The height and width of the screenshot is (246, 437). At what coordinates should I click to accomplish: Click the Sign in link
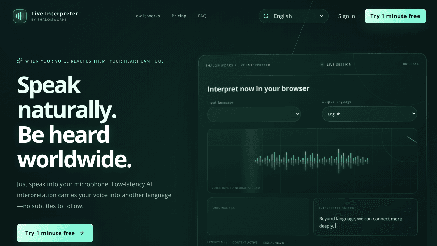point(347,16)
